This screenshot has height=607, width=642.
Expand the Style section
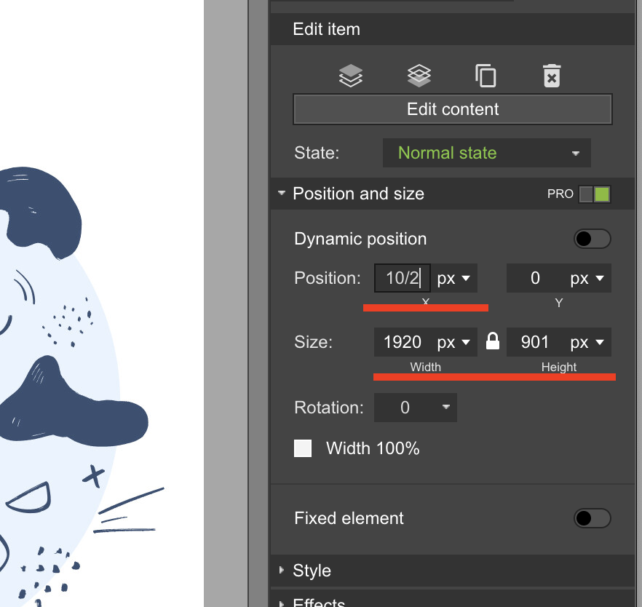coord(282,571)
